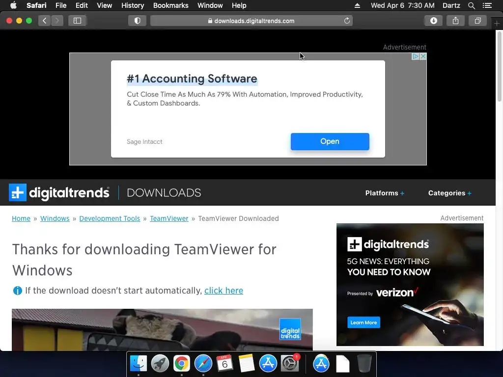Click the 'click here' download link
The image size is (503, 377).
(224, 291)
